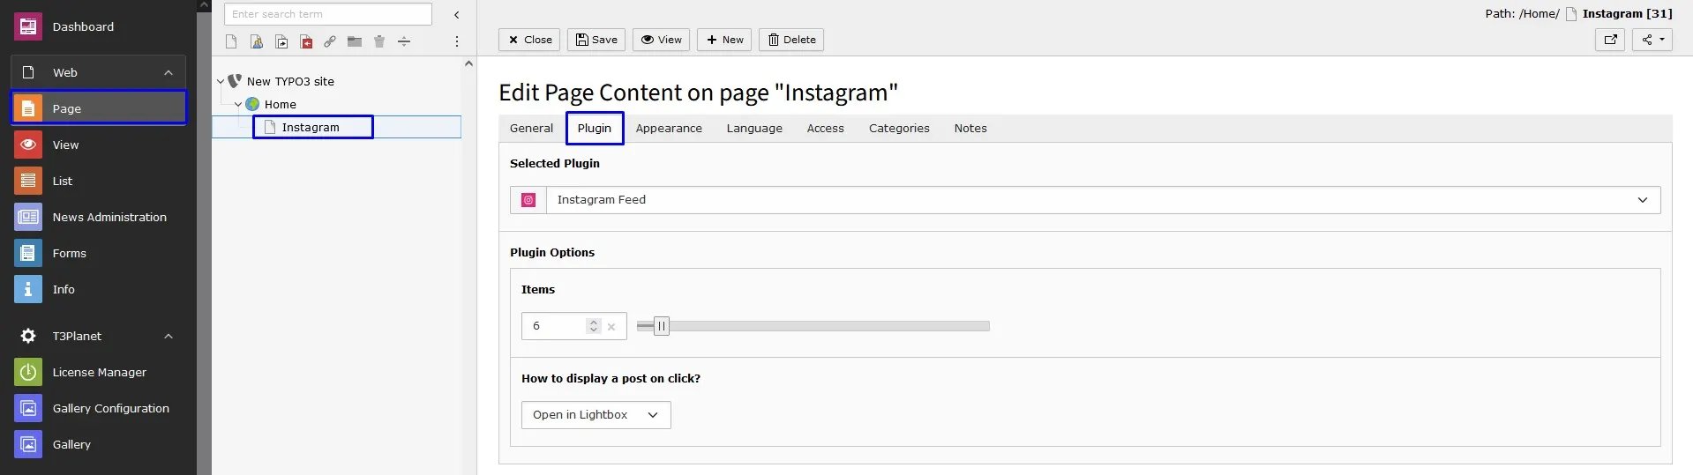This screenshot has width=1693, height=475.
Task: Adjust the Items number stepper
Action: tap(594, 326)
